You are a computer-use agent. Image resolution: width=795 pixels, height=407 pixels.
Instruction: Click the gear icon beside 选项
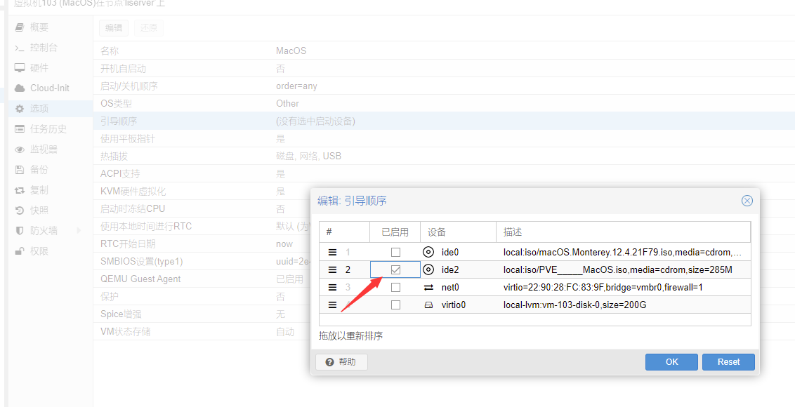[20, 109]
